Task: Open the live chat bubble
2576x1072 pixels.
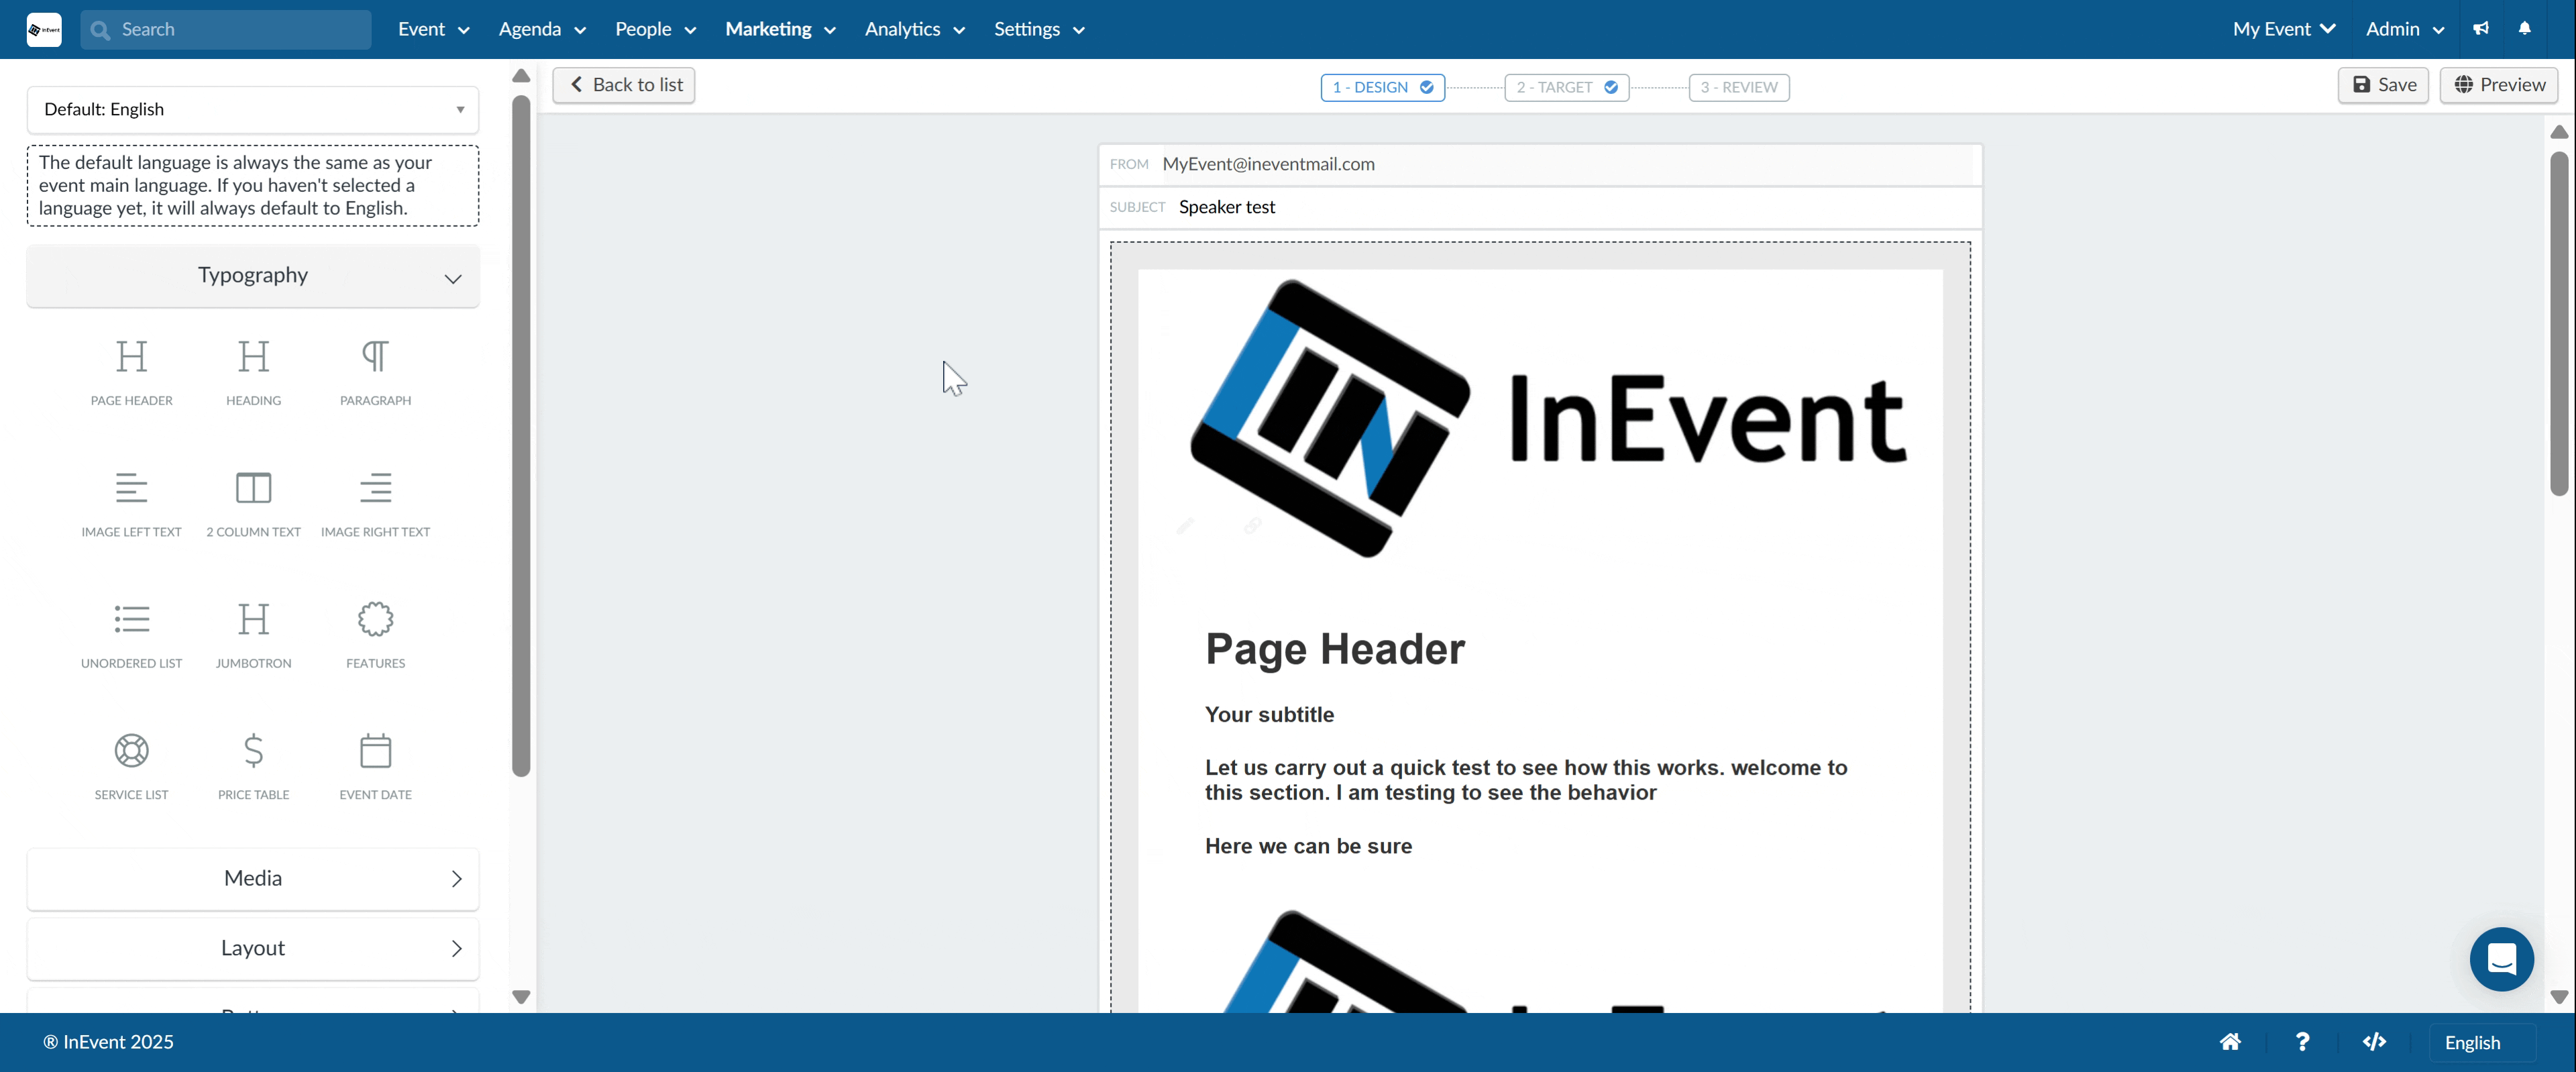Action: [x=2501, y=959]
